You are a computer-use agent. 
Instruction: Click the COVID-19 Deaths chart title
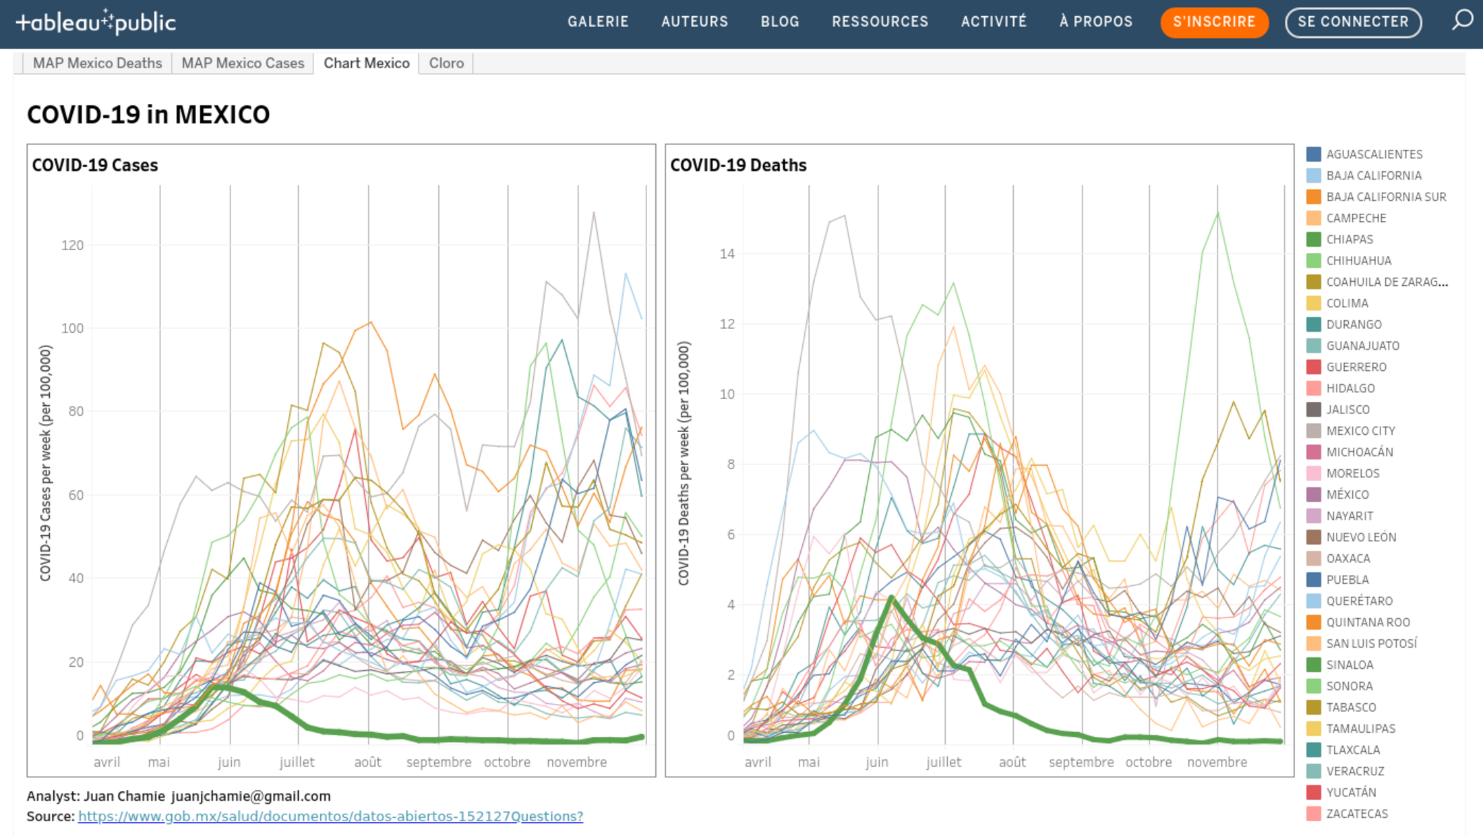point(738,165)
